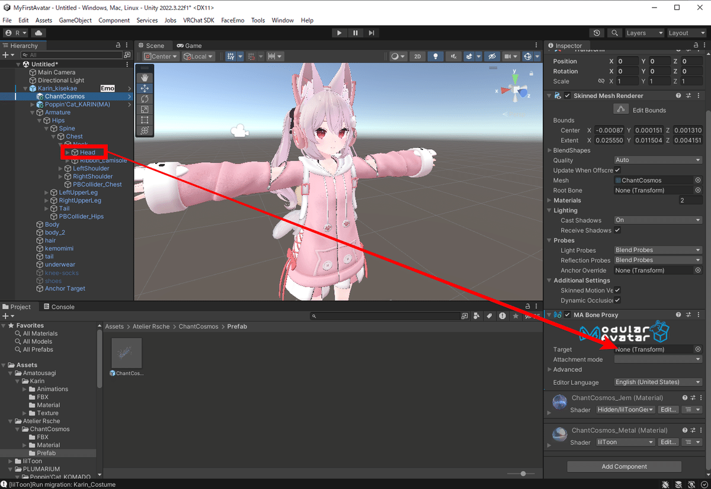Image resolution: width=711 pixels, height=489 pixels.
Task: Open the Light Probes dropdown
Action: click(x=658, y=250)
